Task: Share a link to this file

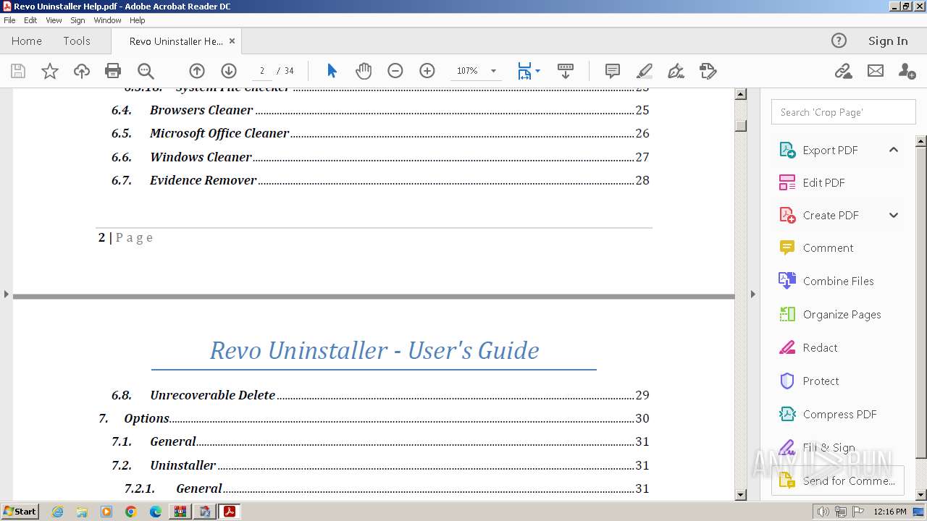Action: click(843, 71)
